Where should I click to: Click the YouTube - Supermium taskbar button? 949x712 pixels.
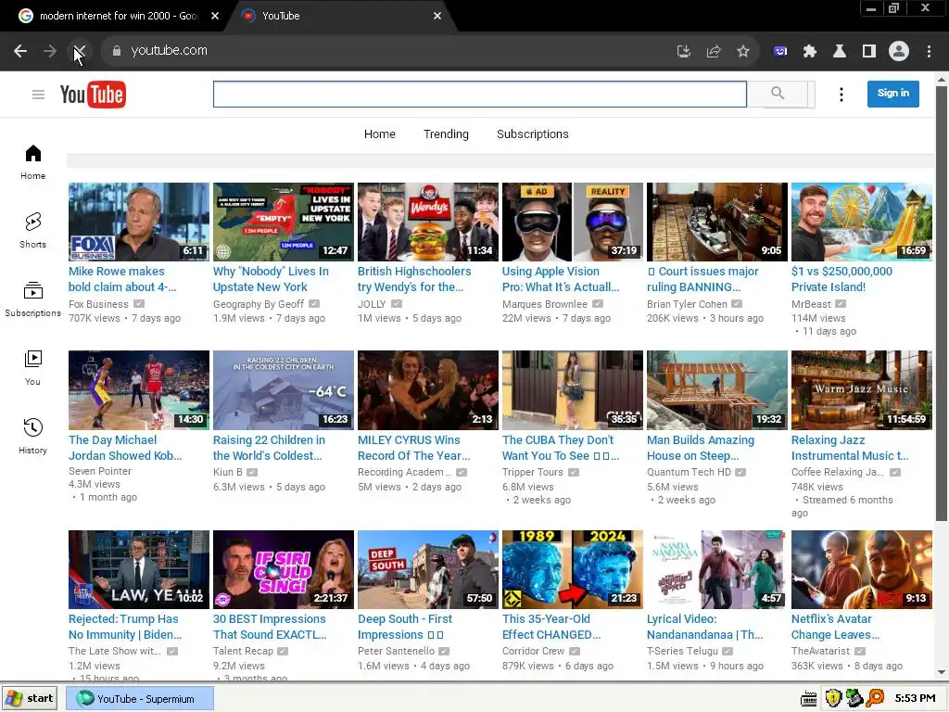(139, 699)
